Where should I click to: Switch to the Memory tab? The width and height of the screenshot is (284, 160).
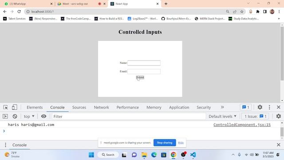[154, 108]
